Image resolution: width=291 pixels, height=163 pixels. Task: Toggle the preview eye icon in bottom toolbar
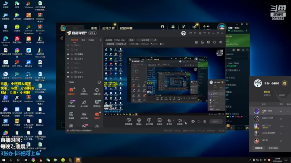click(199, 121)
